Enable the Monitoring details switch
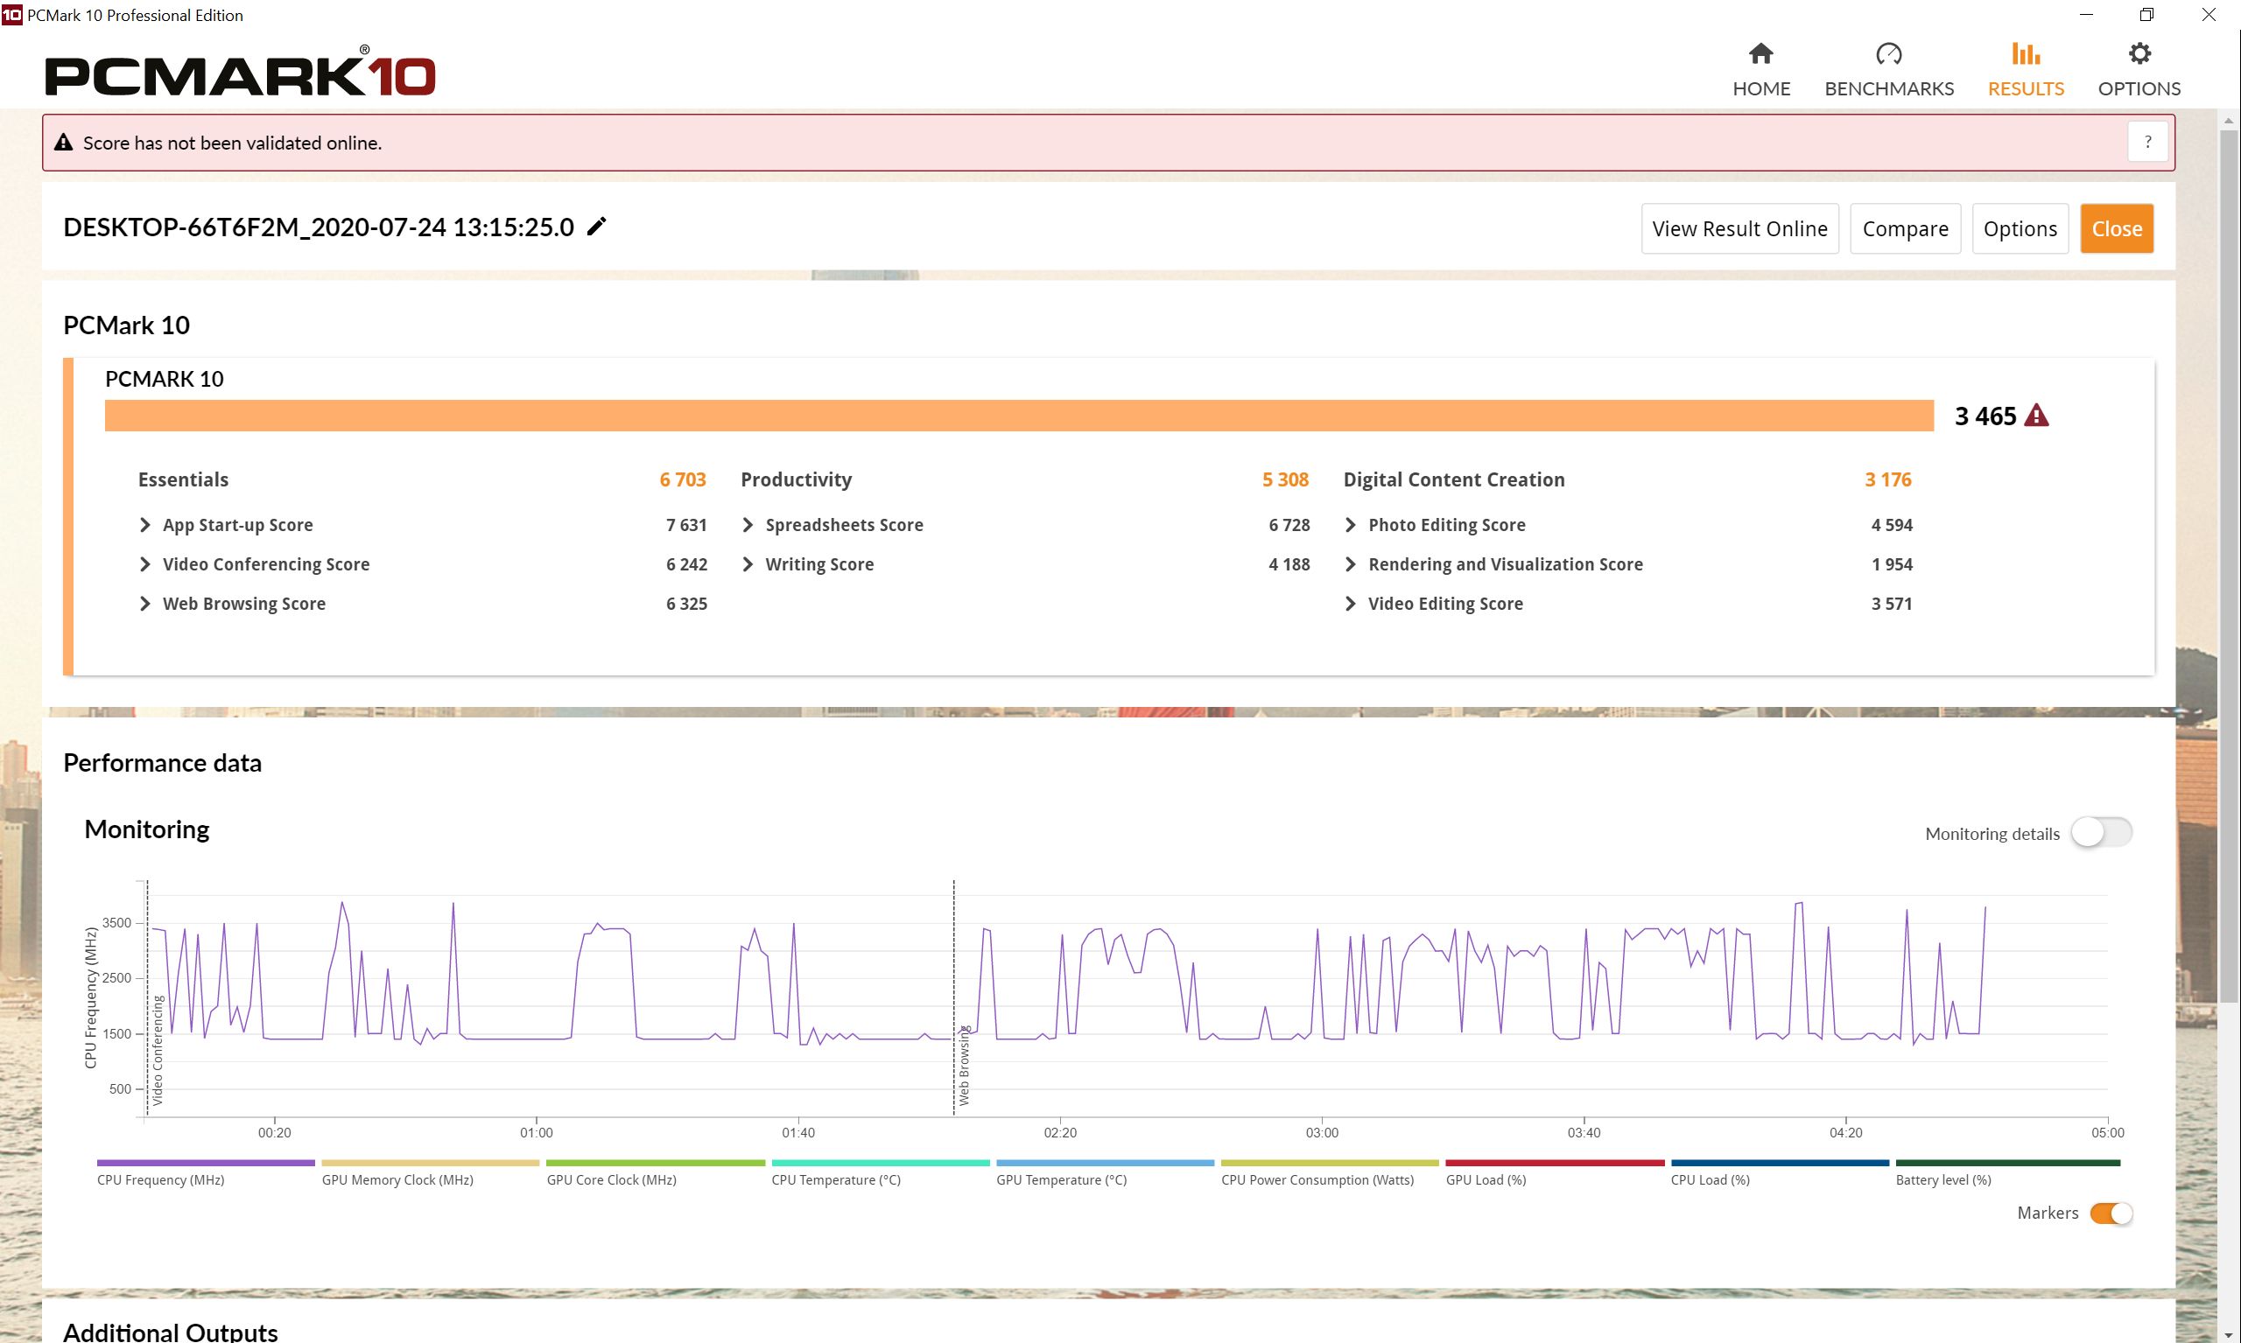 [2101, 833]
